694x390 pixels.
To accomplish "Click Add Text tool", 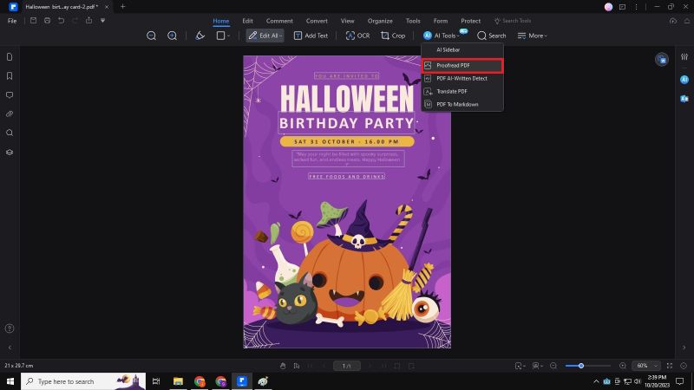I will pyautogui.click(x=311, y=36).
